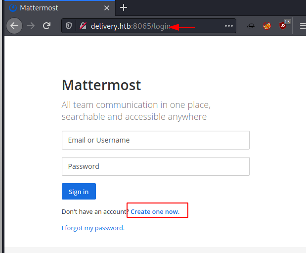
Task: Open a new tab with plus button
Action: tap(124, 7)
